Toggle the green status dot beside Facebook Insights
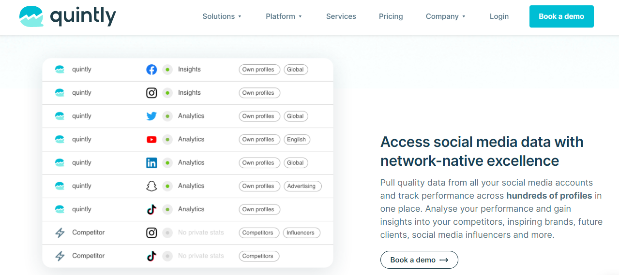Viewport: 619px width, 275px height. (167, 70)
